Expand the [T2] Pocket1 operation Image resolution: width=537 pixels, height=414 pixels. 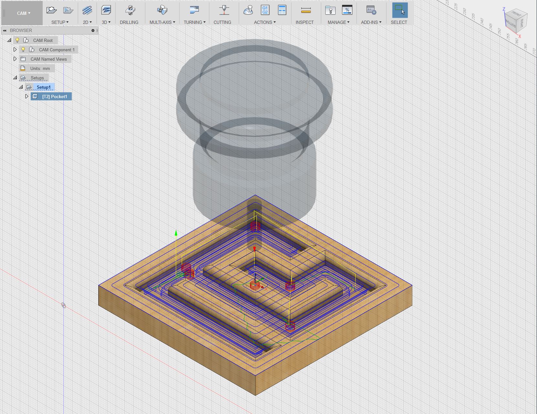click(x=27, y=96)
